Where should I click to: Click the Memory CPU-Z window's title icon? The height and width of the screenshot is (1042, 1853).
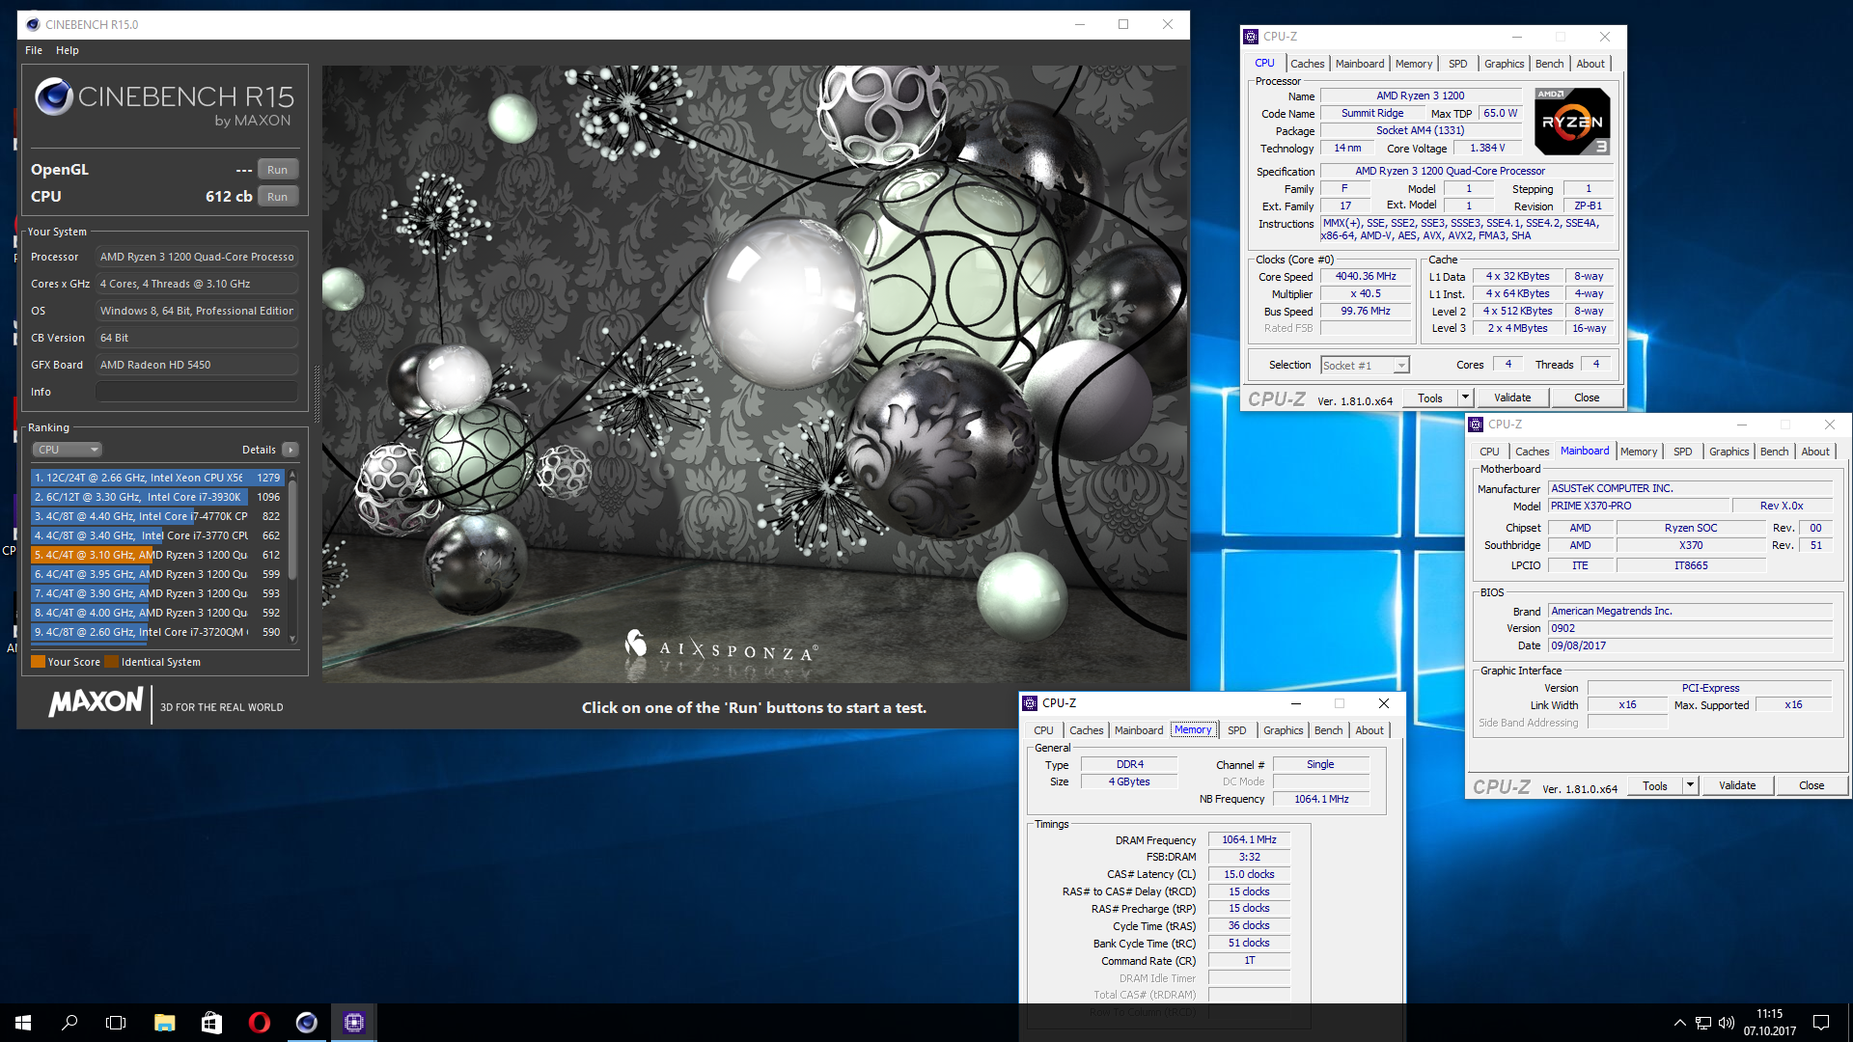1030,703
